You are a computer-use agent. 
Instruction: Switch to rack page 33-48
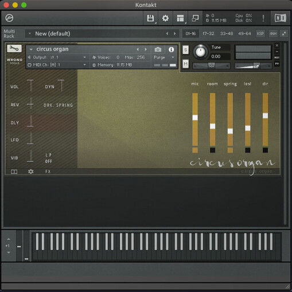click(x=227, y=34)
